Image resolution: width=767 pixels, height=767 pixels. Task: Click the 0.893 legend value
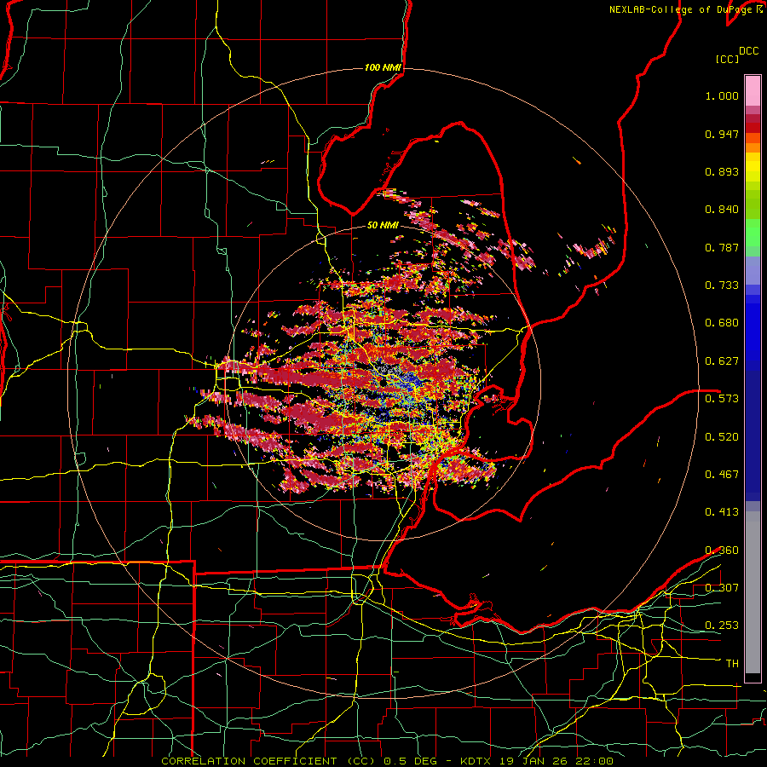click(x=722, y=171)
